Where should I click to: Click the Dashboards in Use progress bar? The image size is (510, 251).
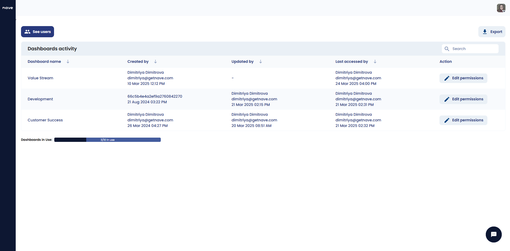(x=107, y=139)
